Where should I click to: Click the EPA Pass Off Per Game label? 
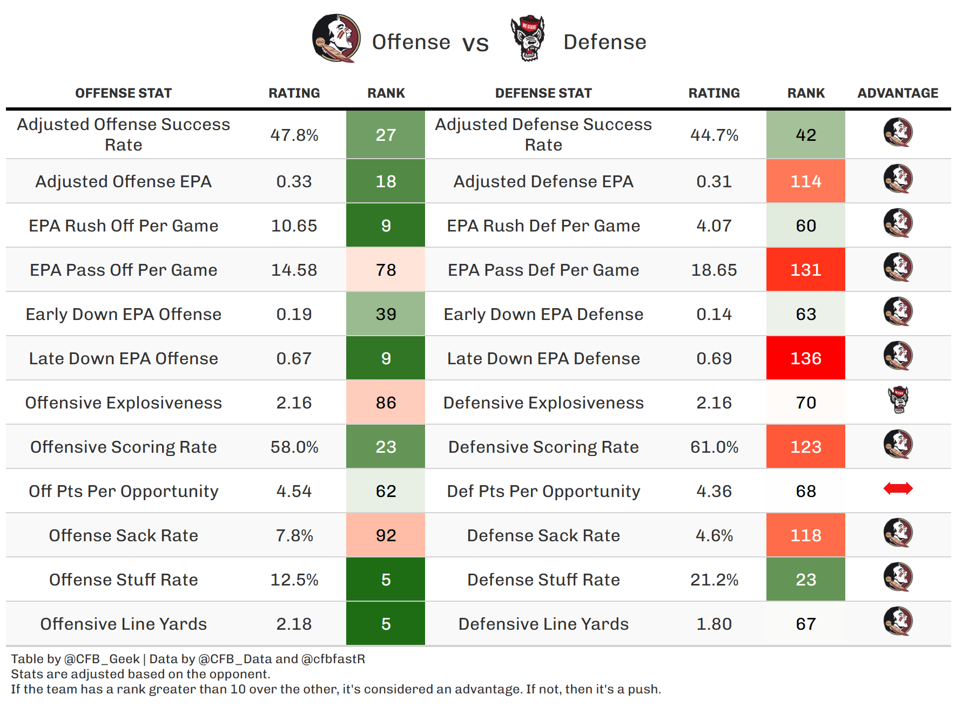click(x=123, y=270)
